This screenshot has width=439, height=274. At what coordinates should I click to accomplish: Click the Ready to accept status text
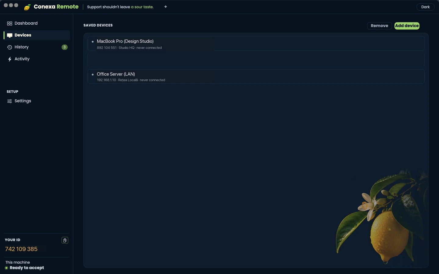point(27,268)
